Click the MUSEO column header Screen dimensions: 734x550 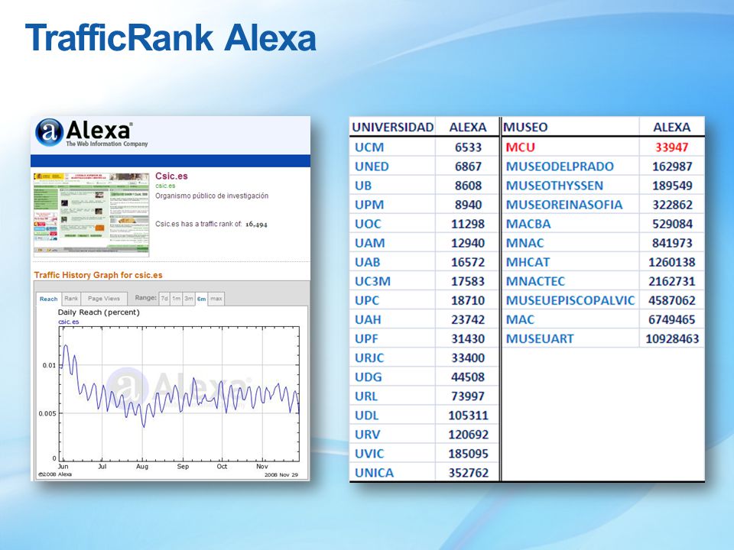525,128
